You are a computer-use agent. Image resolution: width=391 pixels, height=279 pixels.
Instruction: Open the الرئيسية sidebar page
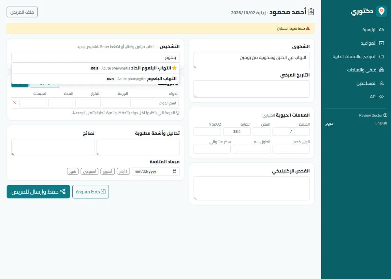point(356,30)
